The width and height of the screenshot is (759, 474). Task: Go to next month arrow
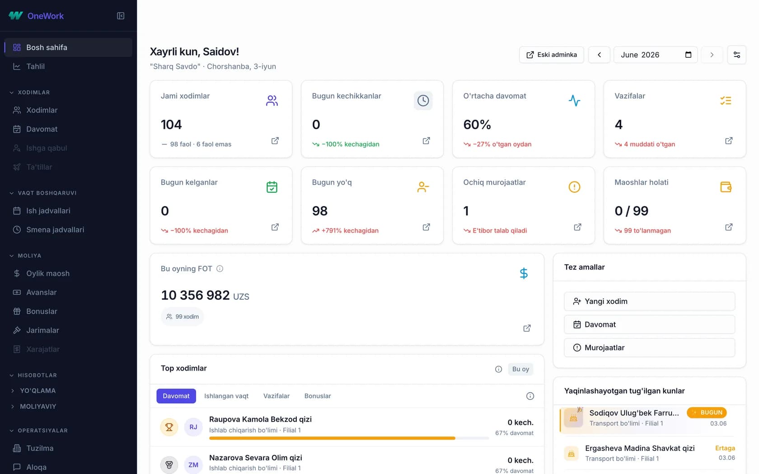click(x=712, y=55)
